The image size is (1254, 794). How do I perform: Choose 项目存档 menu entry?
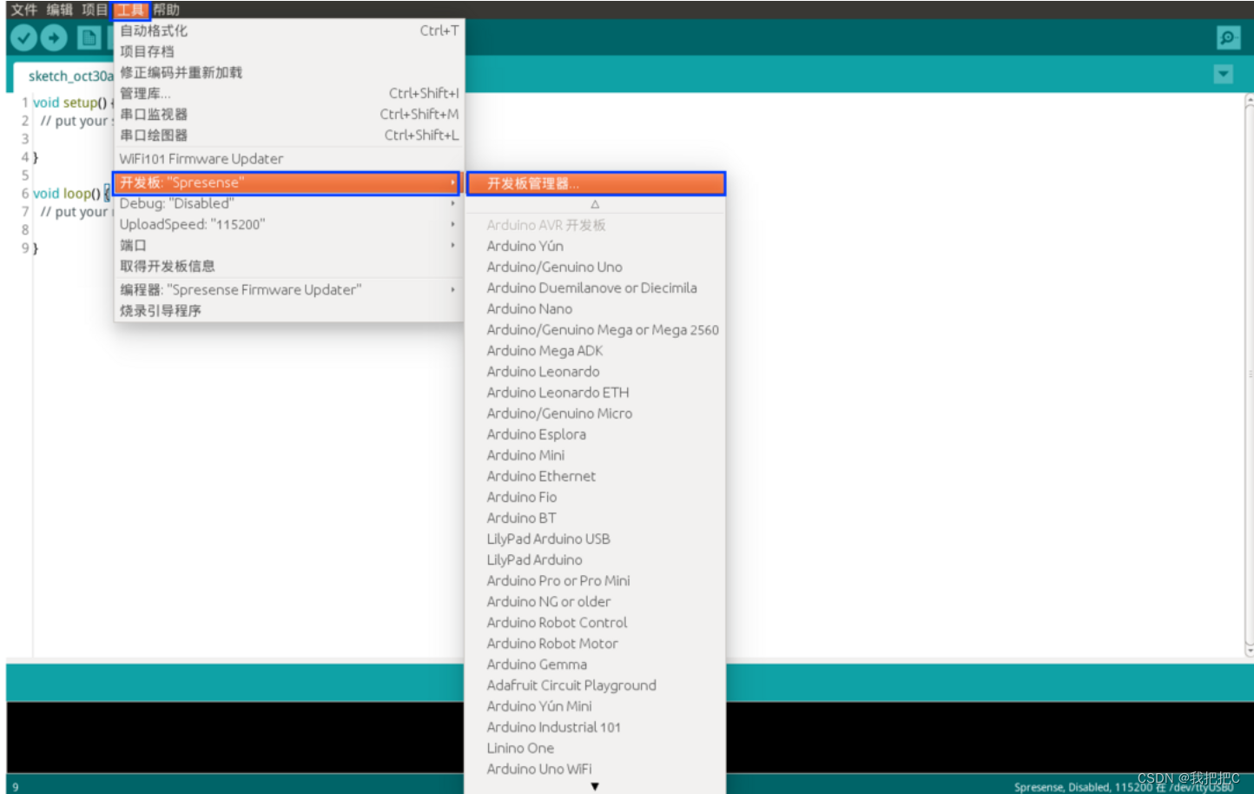click(x=289, y=51)
